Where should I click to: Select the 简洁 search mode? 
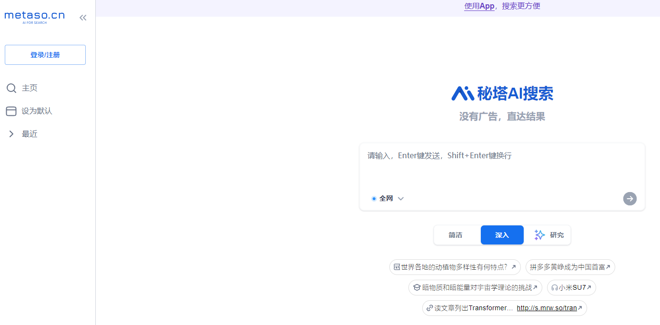tap(455, 235)
